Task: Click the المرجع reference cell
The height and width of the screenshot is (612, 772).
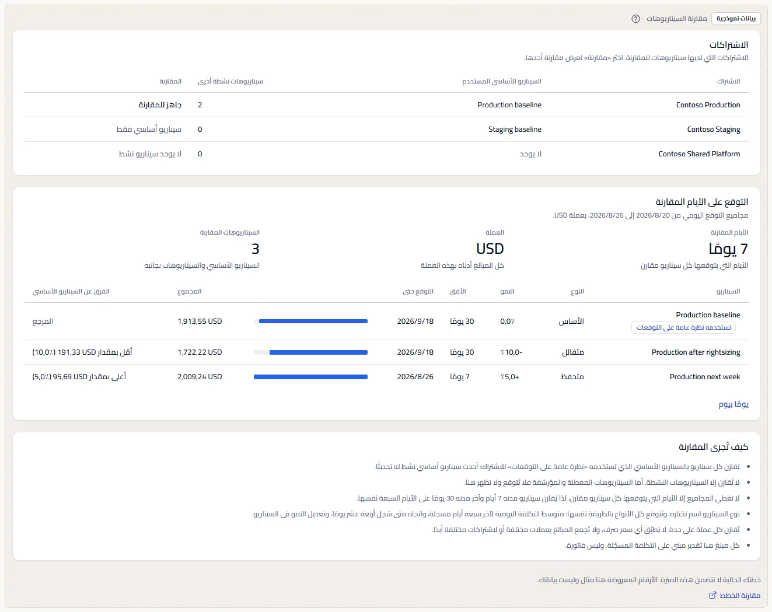Action: click(43, 321)
